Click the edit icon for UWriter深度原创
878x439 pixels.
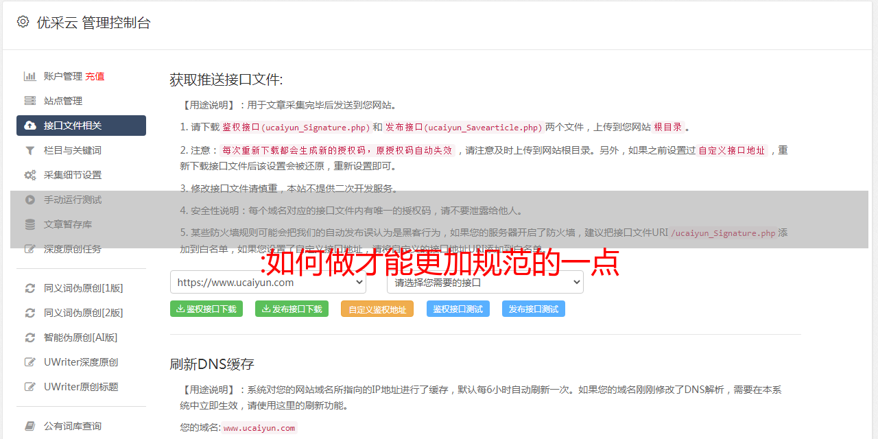(x=30, y=362)
